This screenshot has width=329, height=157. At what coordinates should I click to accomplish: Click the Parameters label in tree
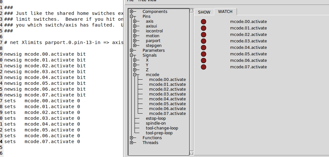coord(154,50)
